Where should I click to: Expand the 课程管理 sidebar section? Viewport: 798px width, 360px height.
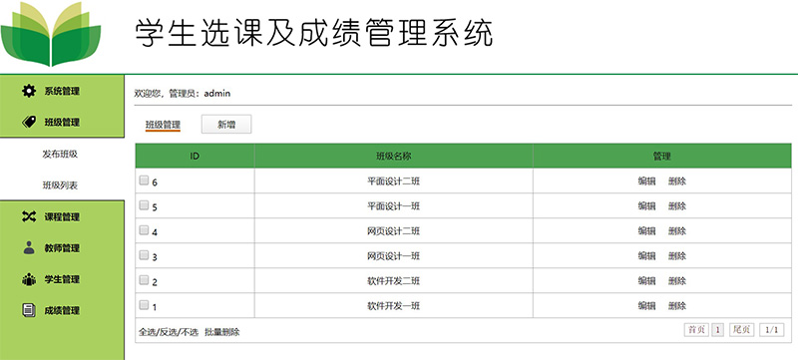point(62,217)
